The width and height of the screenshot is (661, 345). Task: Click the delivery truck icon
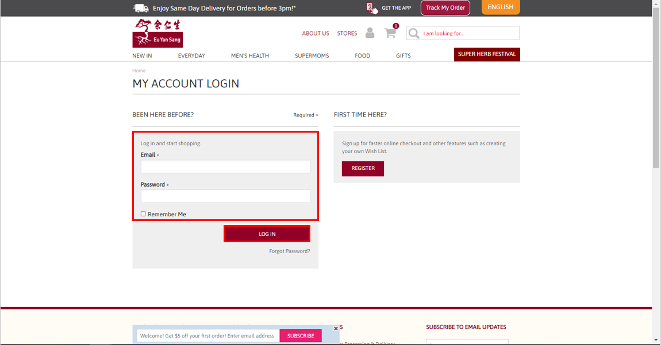[141, 8]
